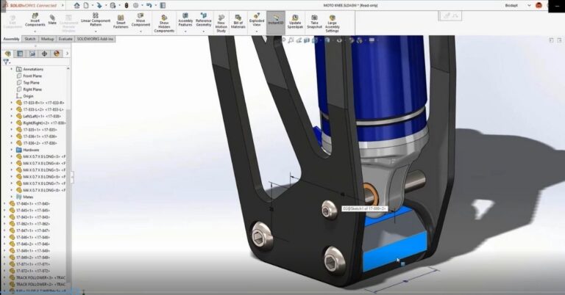This screenshot has height=295, width=565.
Task: Open Linear Component Pattern tool
Action: [96, 21]
